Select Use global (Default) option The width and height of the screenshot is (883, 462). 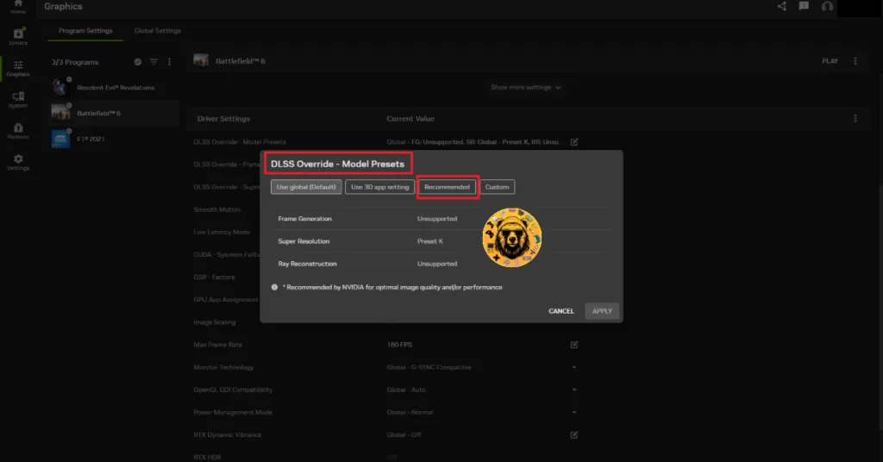(x=306, y=187)
